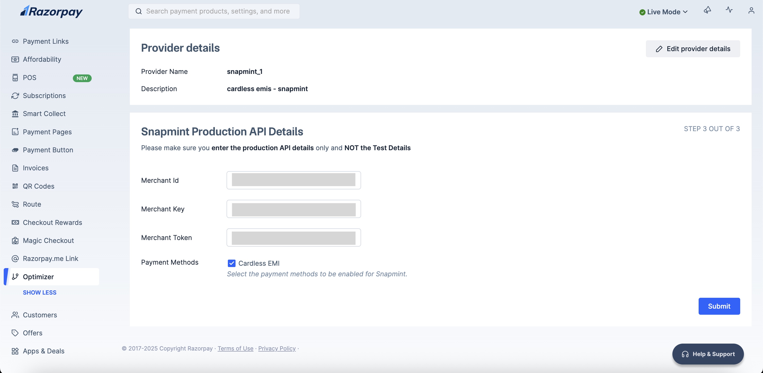Click description cardless emis - snapmint
The image size is (763, 373).
point(267,89)
